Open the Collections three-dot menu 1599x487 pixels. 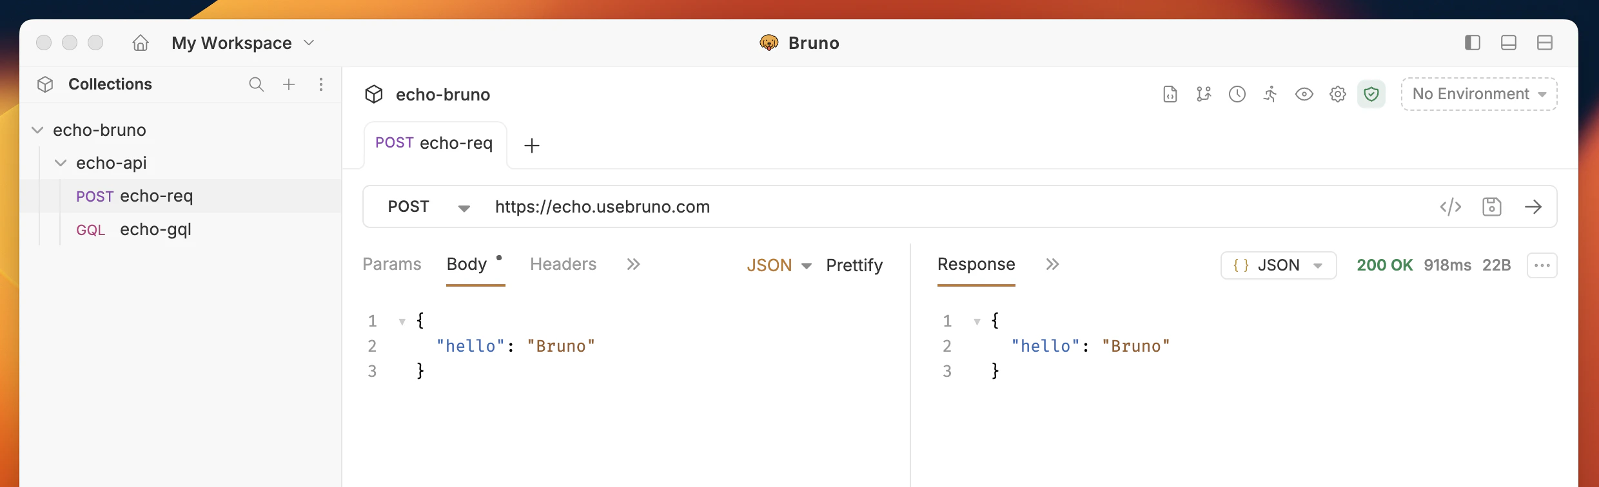tap(321, 84)
